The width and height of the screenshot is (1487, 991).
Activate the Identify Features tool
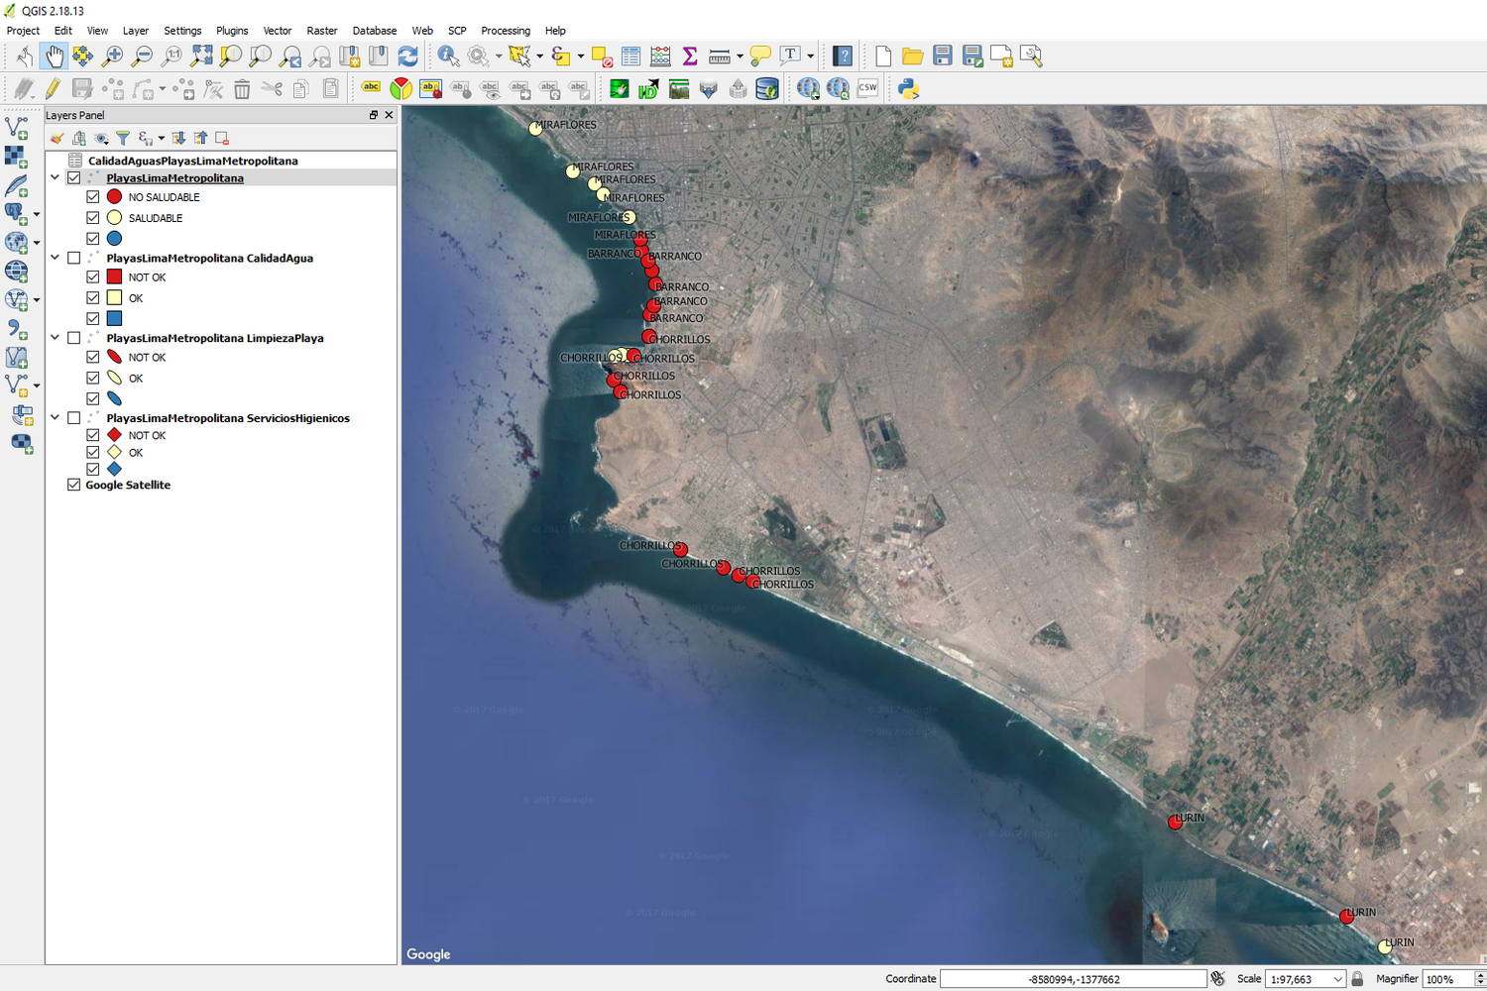pos(448,56)
